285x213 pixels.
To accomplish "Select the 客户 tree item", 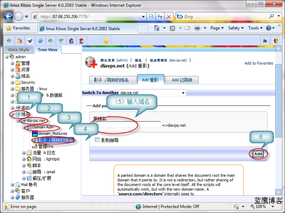I will [x=25, y=191].
